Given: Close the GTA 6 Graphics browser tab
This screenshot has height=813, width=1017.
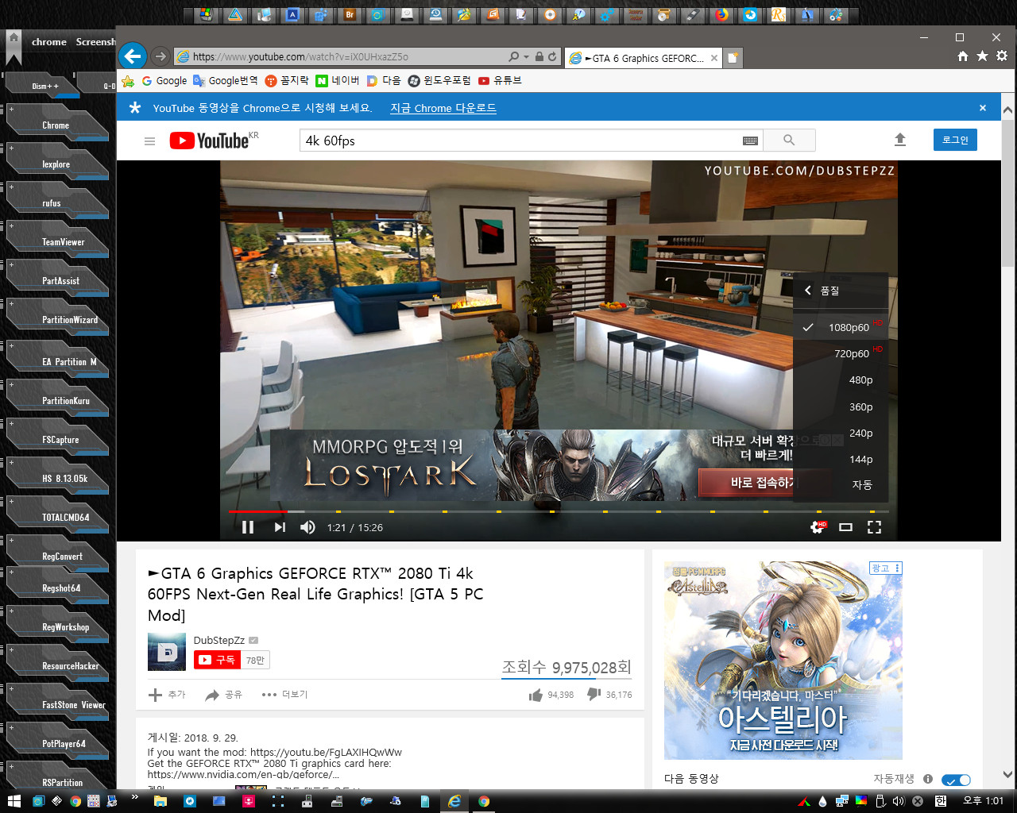Looking at the screenshot, I should pos(714,58).
